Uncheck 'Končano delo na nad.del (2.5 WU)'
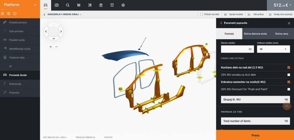This screenshot has height=140, width=294. 289,68
